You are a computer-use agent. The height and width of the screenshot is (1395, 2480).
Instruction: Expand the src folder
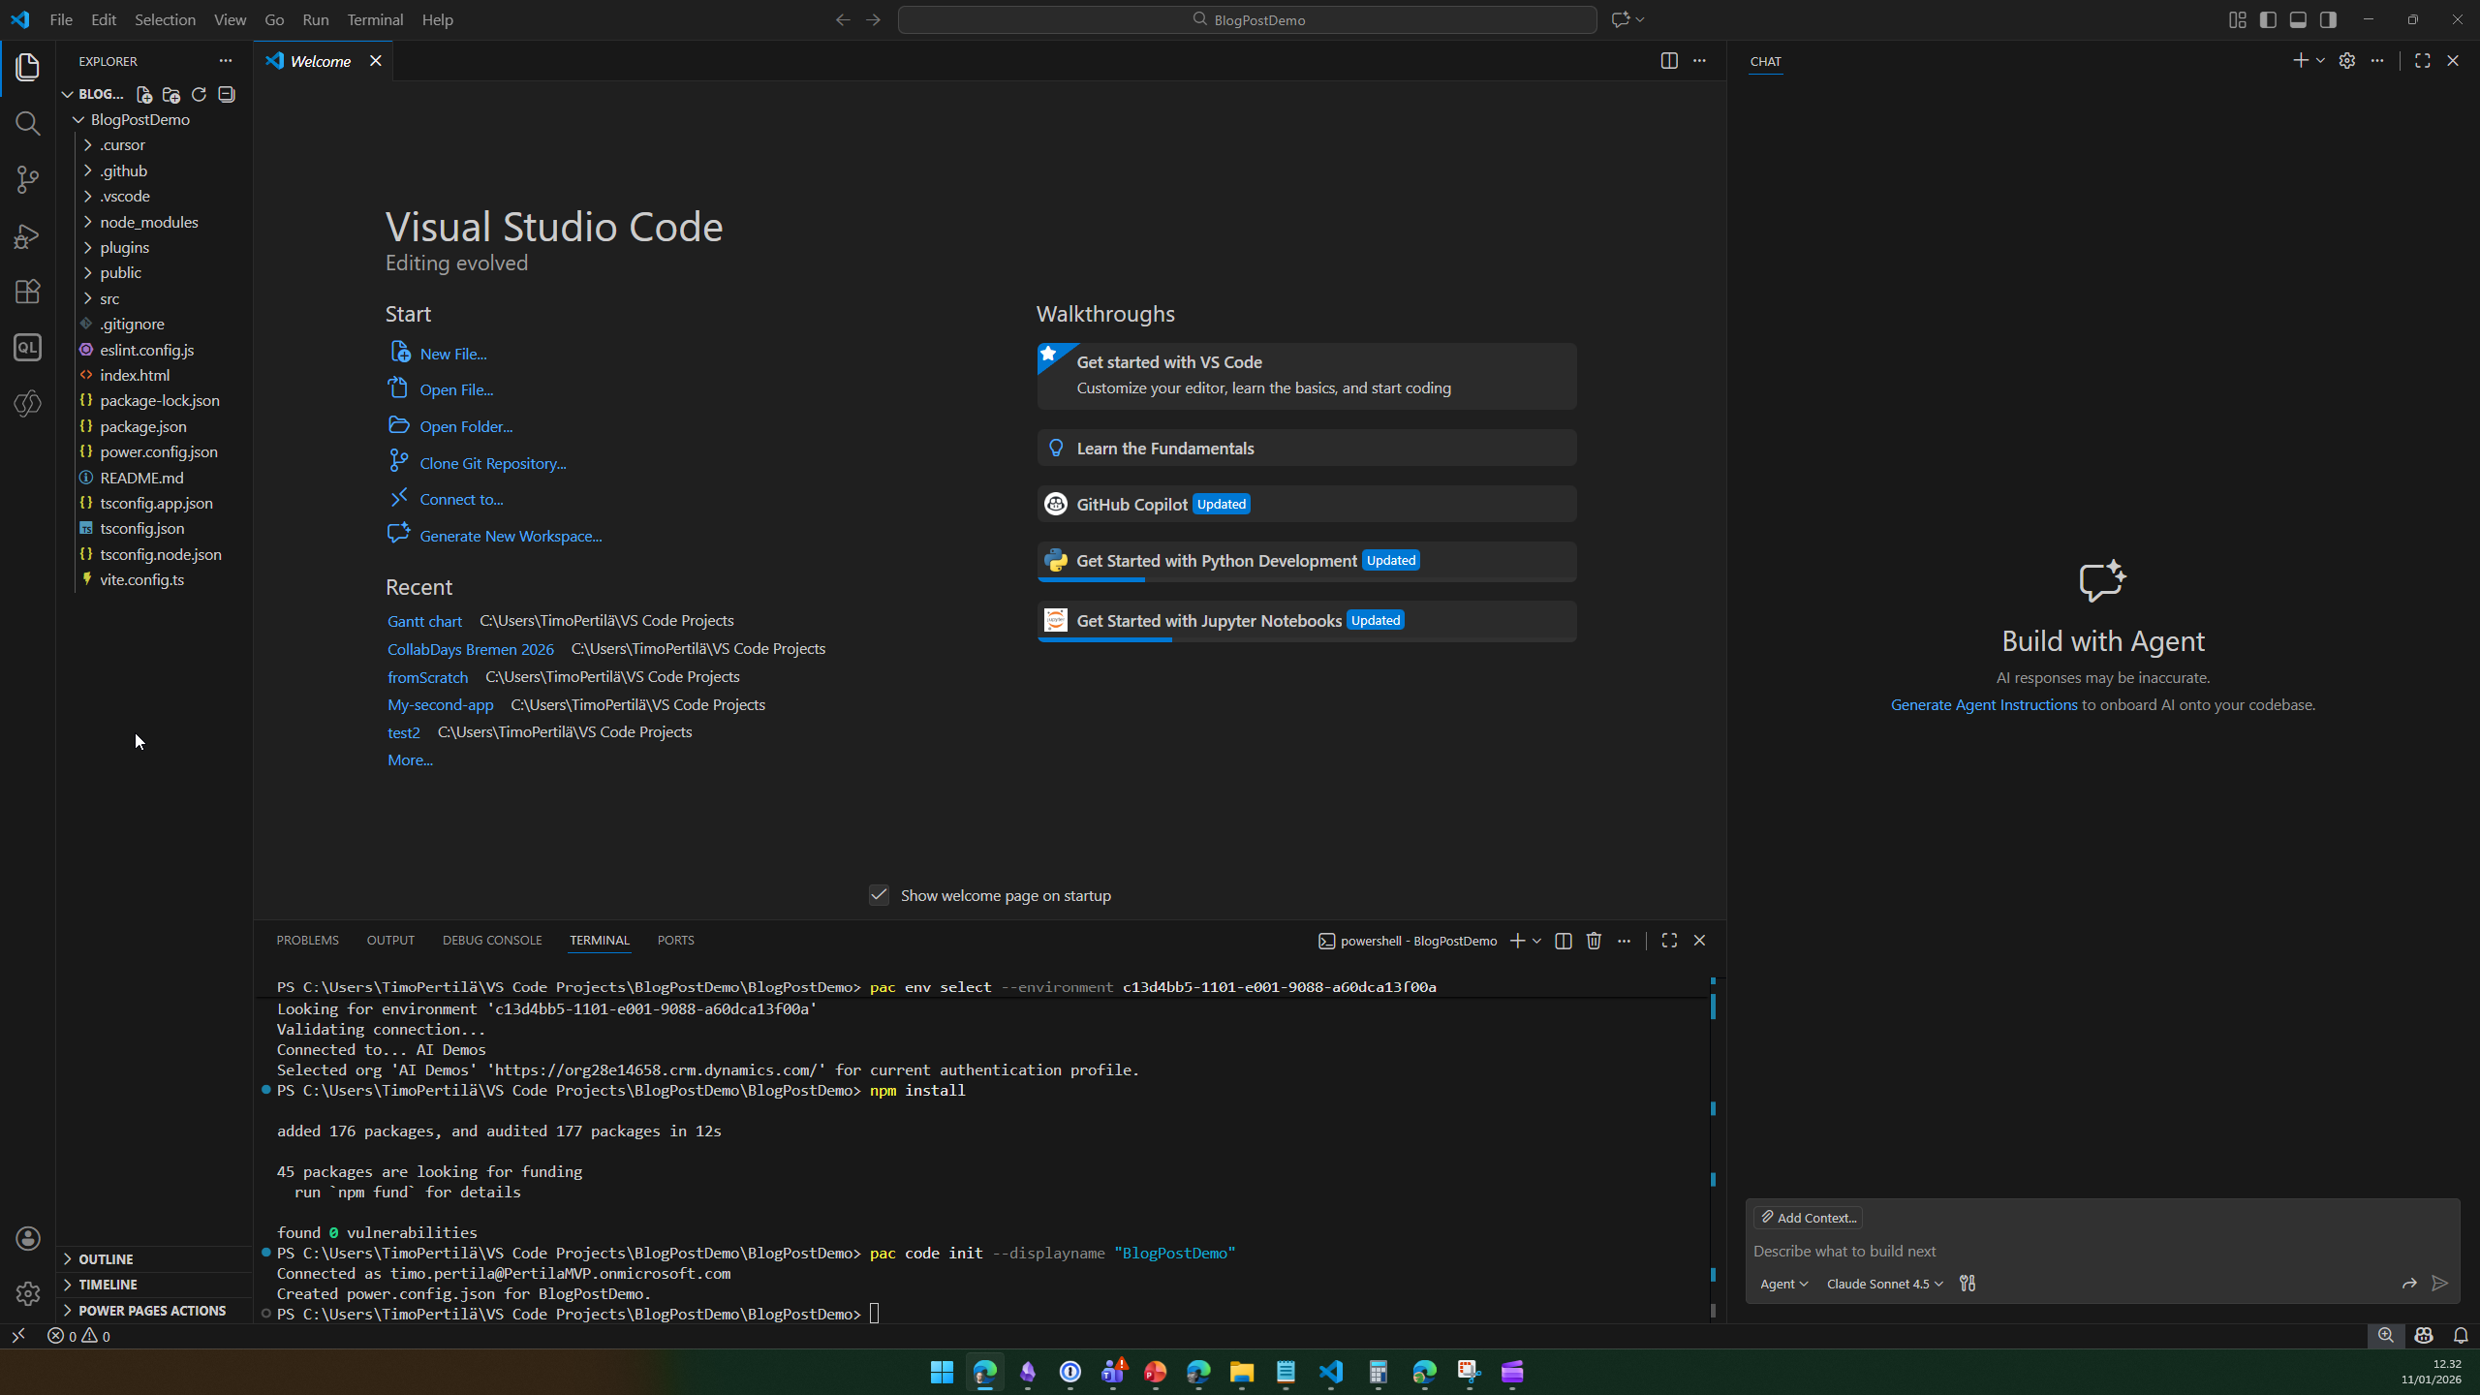109,298
